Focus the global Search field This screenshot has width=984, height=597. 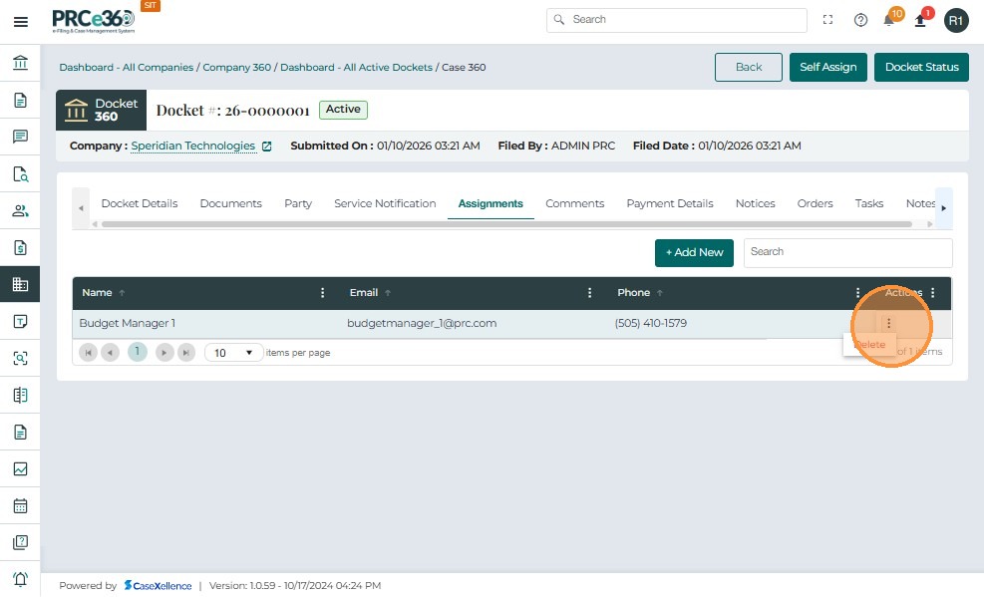[677, 20]
